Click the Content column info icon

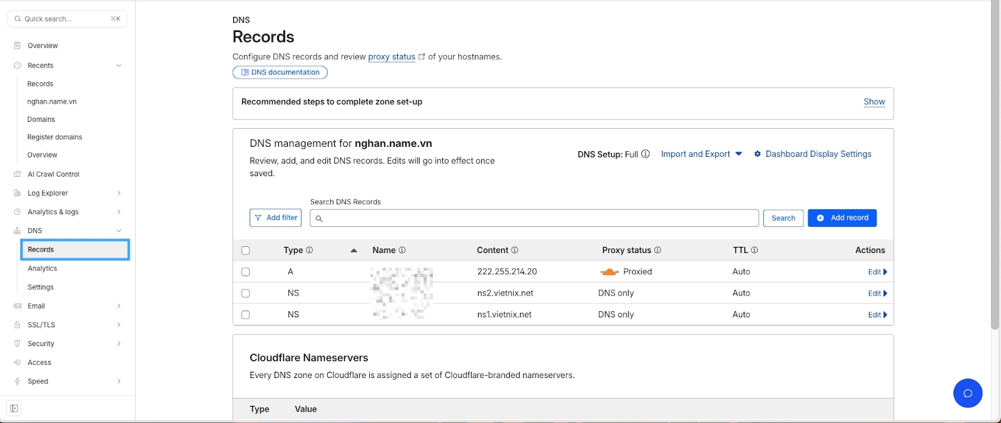tap(515, 250)
